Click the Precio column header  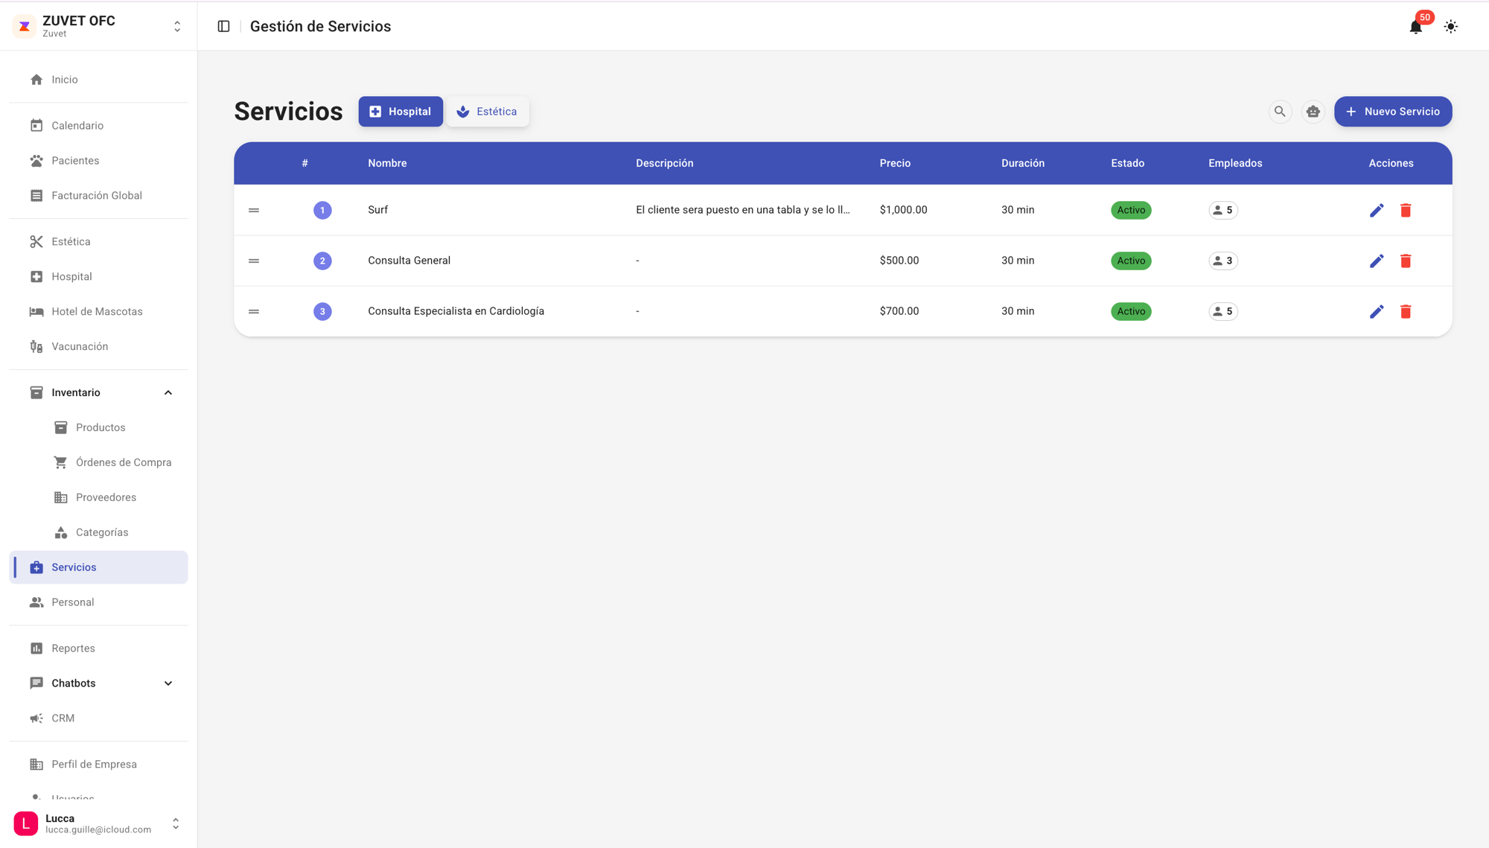click(895, 163)
